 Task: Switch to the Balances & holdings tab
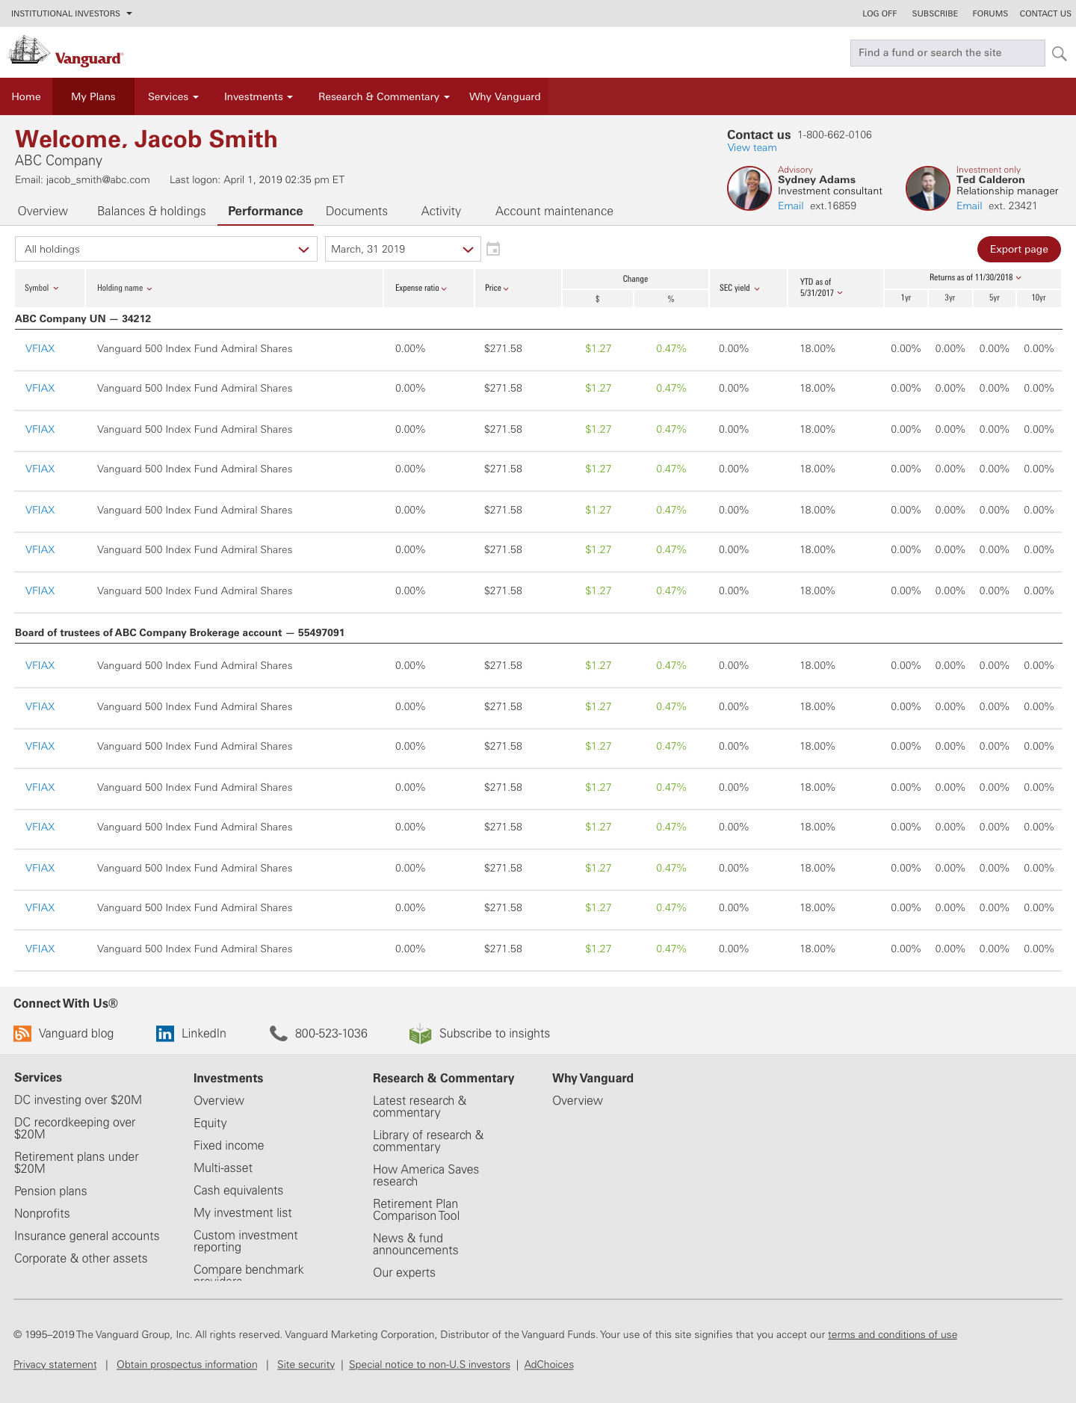click(x=152, y=211)
